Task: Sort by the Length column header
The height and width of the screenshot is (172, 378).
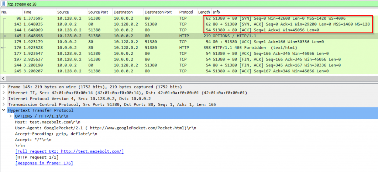Action: click(x=204, y=12)
